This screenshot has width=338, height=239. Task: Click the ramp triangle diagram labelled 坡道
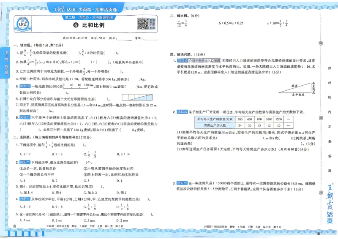click(297, 89)
